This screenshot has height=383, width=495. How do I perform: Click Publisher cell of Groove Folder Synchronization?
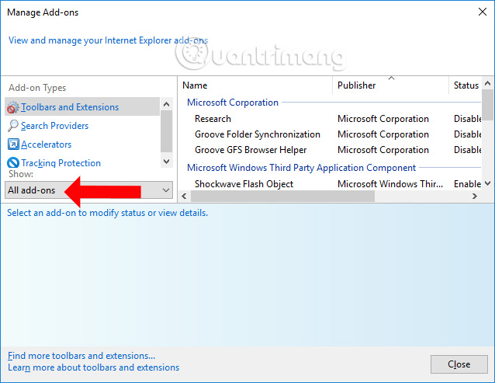[x=383, y=134]
